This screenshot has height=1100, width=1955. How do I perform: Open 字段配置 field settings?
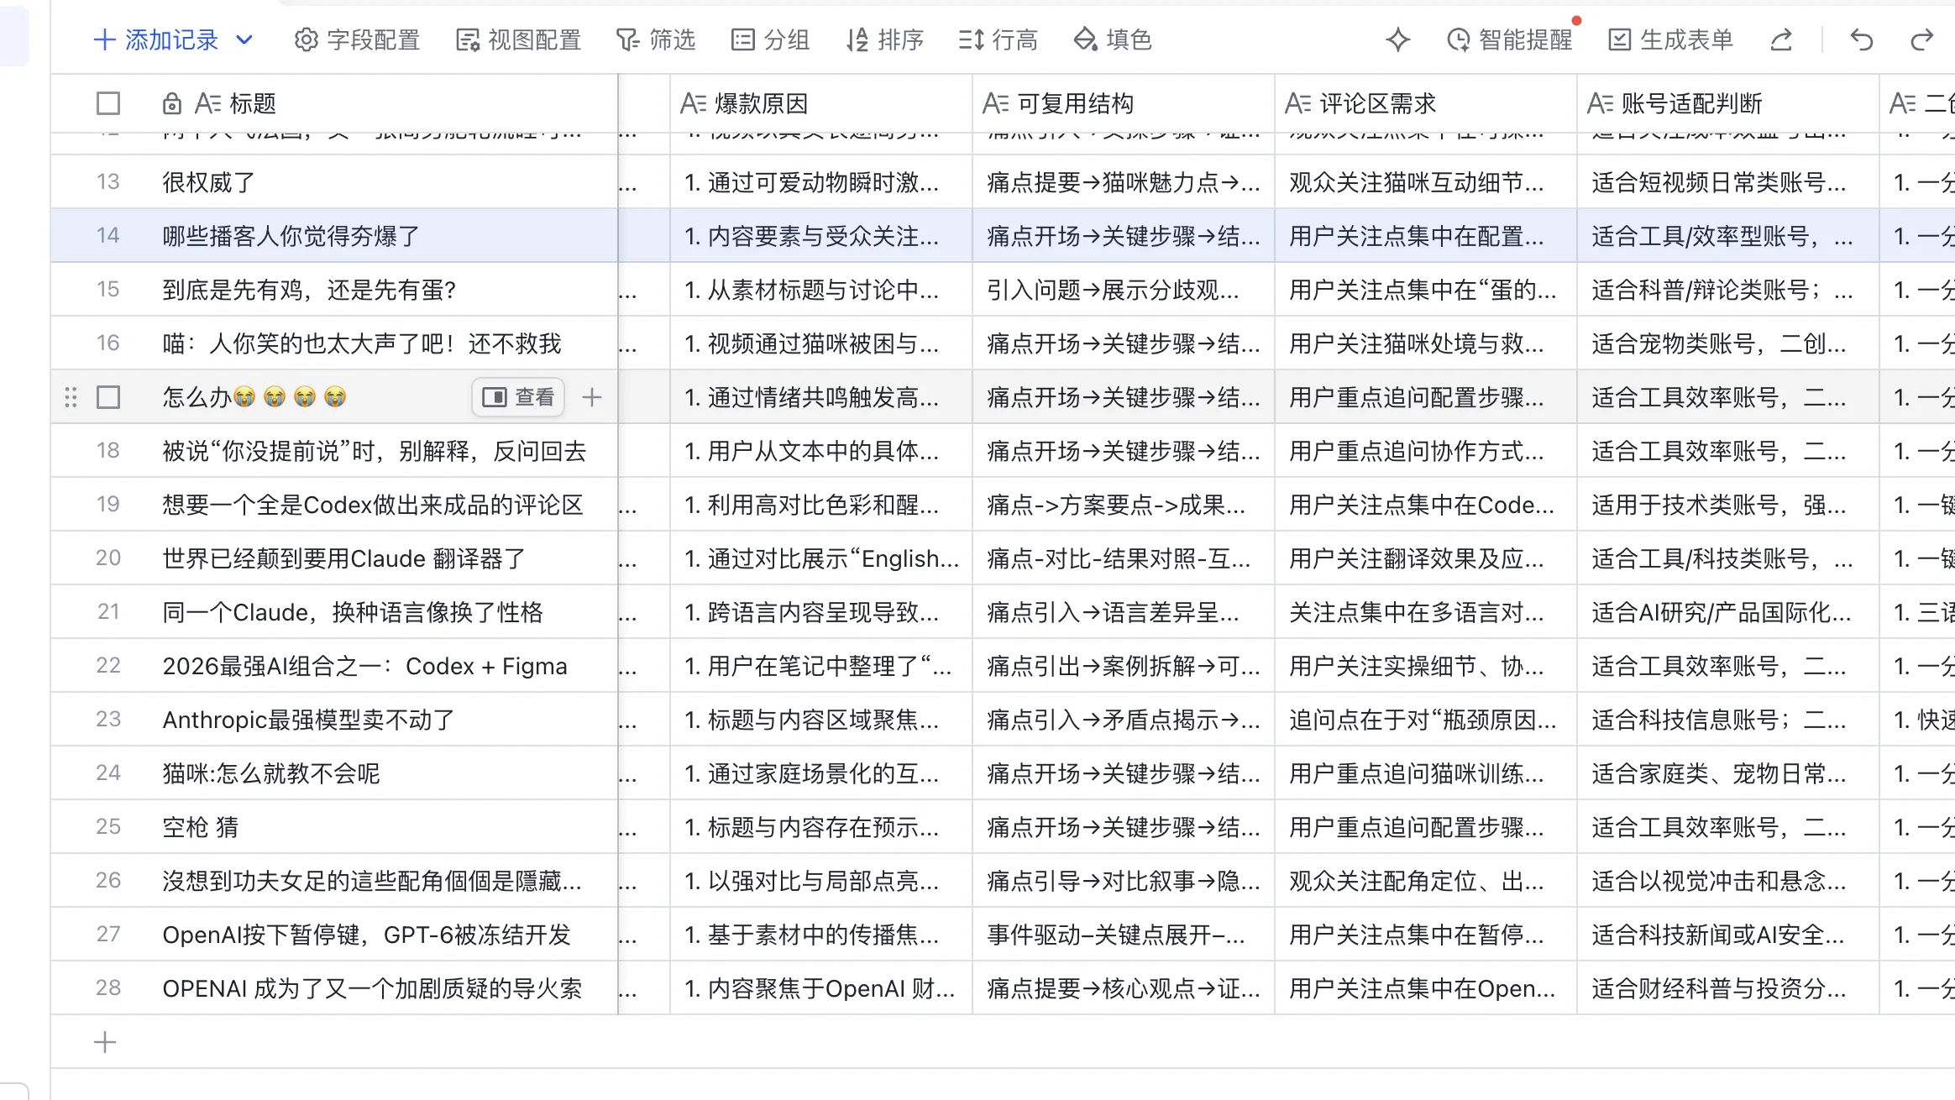(357, 39)
